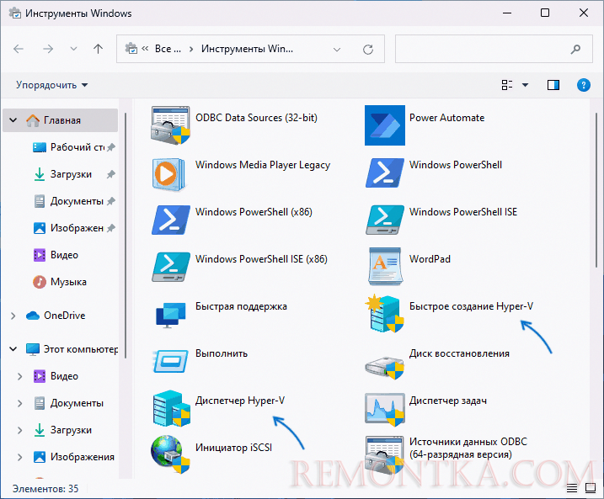Click the search magnifier icon
The image size is (604, 499).
point(575,49)
